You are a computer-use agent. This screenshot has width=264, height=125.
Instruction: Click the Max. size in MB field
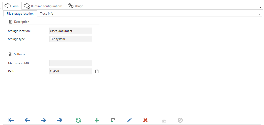click(x=71, y=63)
